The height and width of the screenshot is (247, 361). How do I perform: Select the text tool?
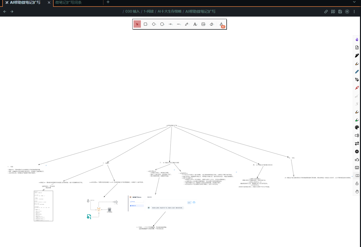click(x=195, y=24)
